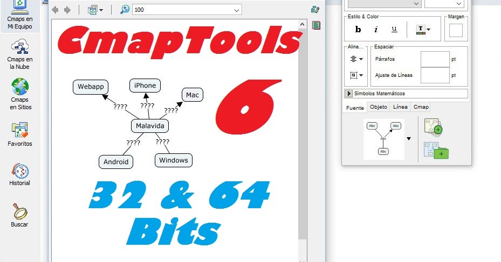
Task: Open Cmaps en Mi Equipo
Action: (x=20, y=15)
